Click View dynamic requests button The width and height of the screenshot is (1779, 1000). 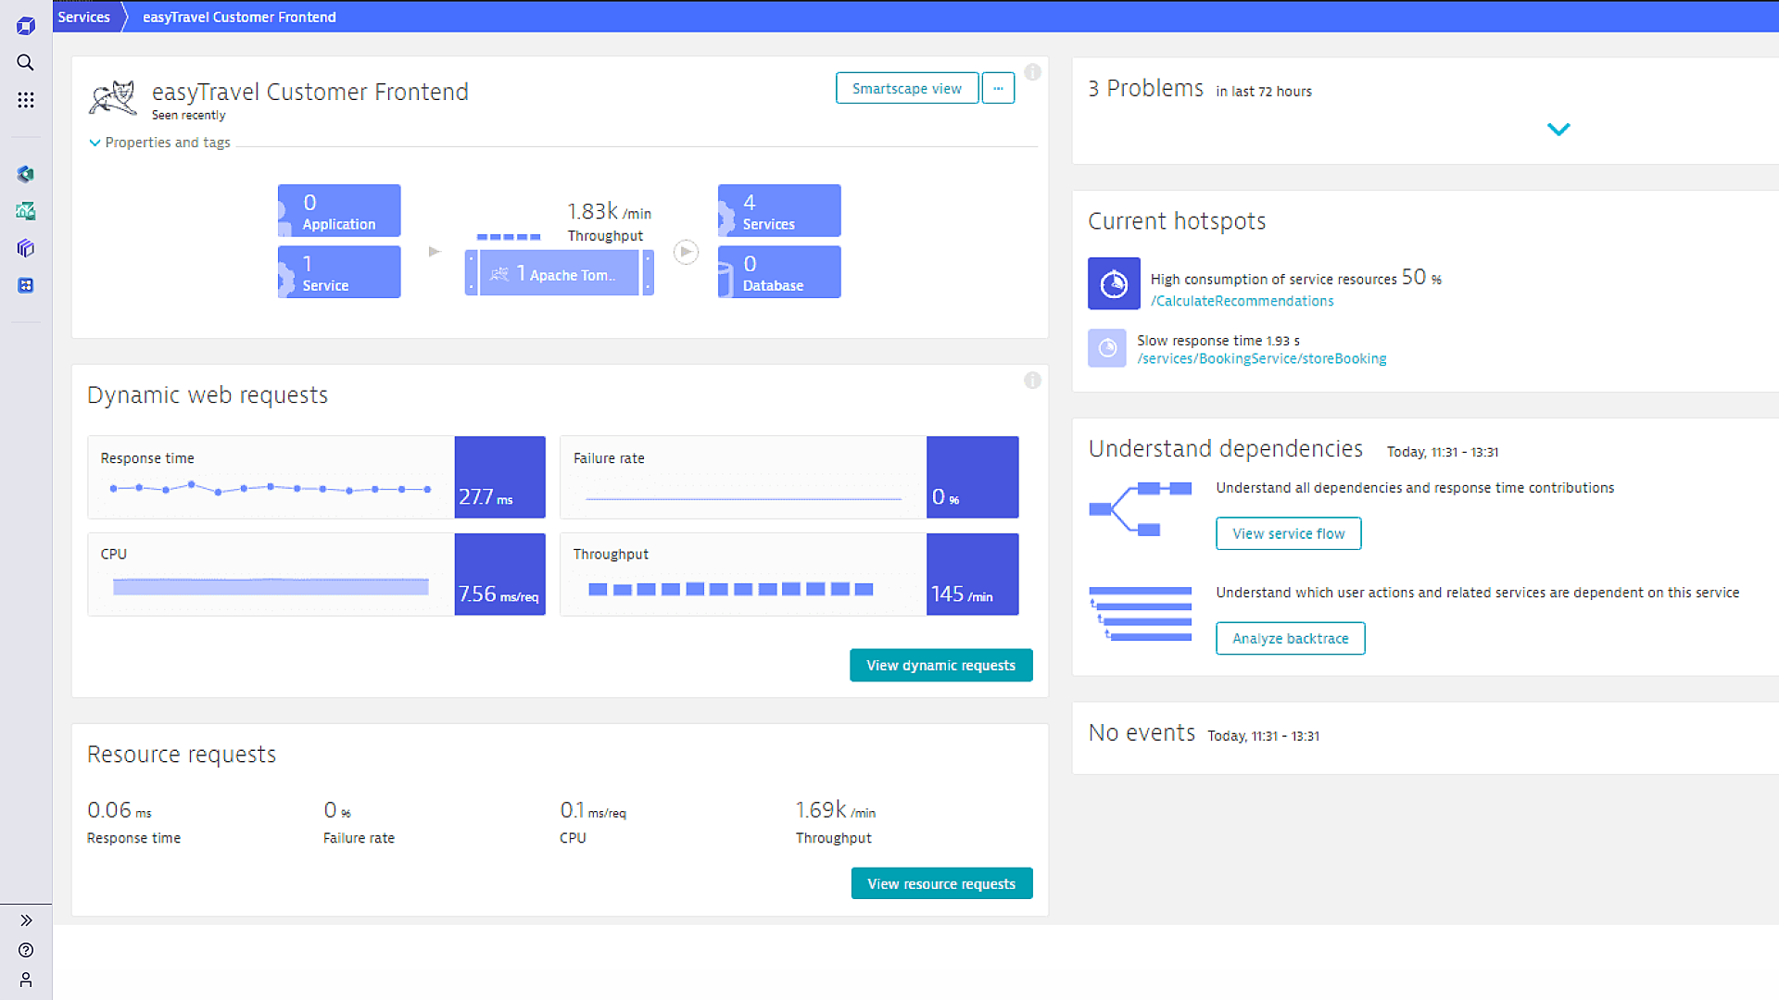pos(940,666)
